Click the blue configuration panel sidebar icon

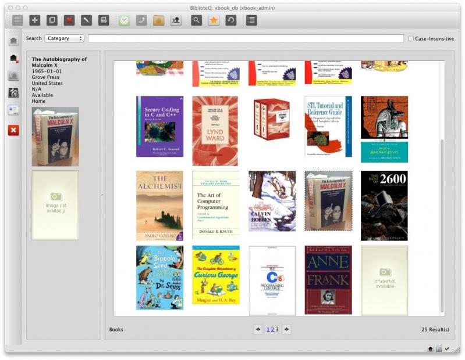pyautogui.click(x=13, y=110)
